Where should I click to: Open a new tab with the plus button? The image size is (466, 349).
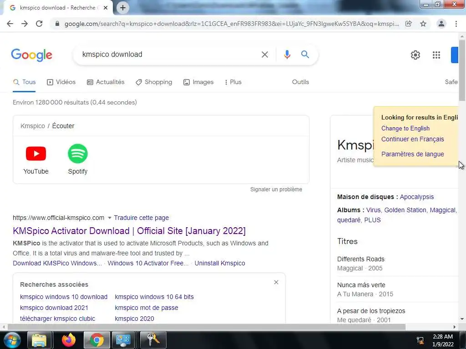[123, 8]
